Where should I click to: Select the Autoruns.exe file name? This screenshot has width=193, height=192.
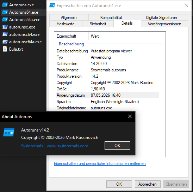(21, 5)
